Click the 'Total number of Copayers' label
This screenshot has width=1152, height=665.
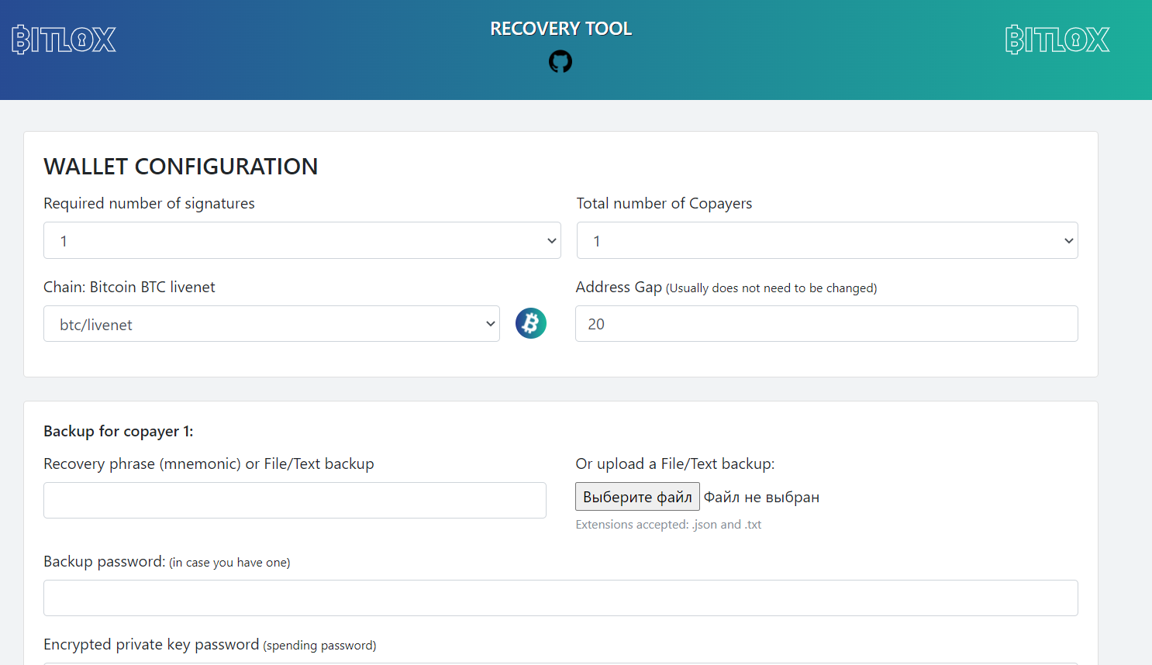[x=664, y=204]
